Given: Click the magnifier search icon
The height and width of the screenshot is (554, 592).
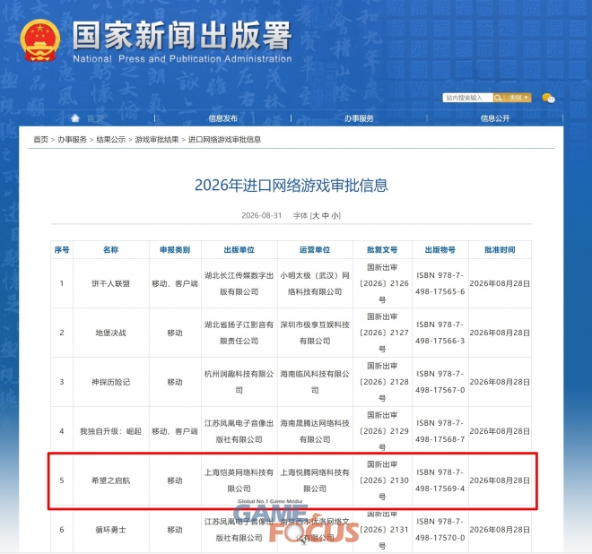Looking at the screenshot, I should [x=498, y=98].
